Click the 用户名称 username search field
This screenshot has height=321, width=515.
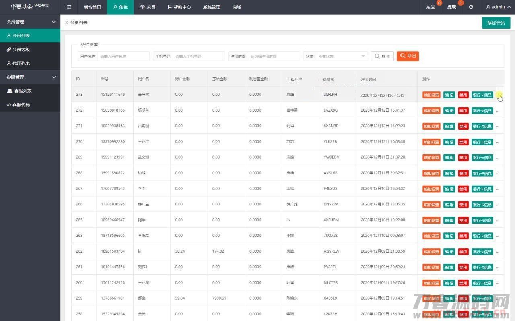[x=124, y=56]
